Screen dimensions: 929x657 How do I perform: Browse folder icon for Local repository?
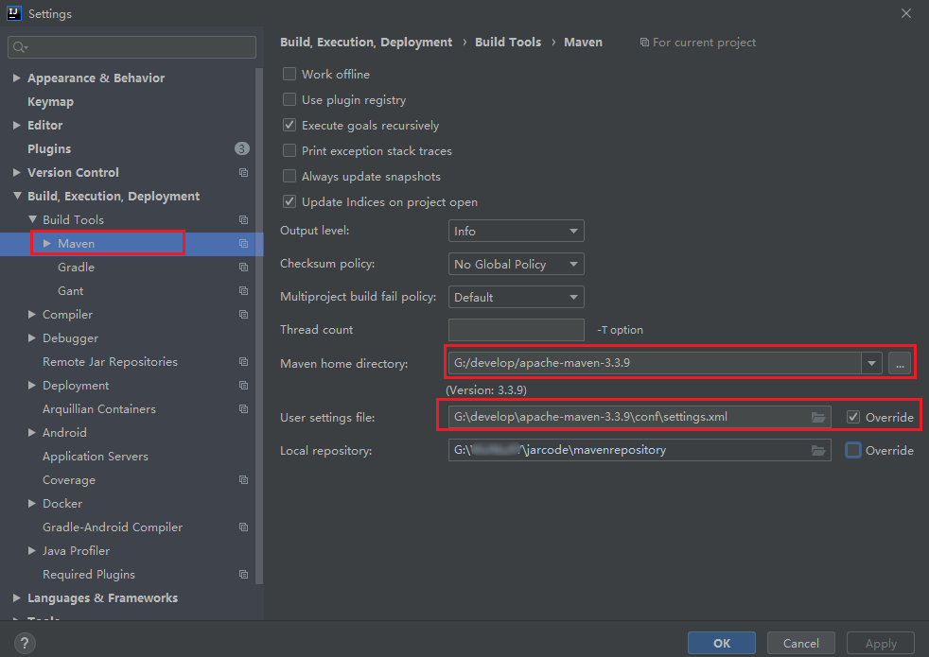coord(818,450)
